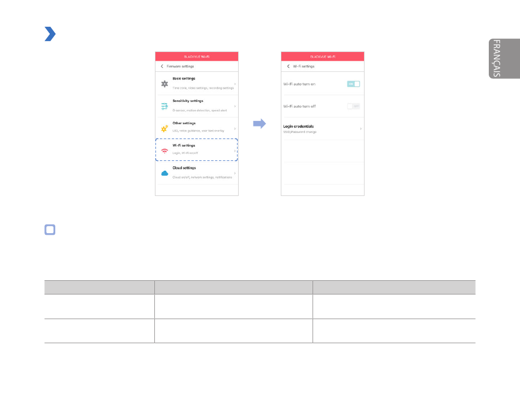Click the blue Cloud settings icon
520x416 pixels.
pyautogui.click(x=165, y=173)
